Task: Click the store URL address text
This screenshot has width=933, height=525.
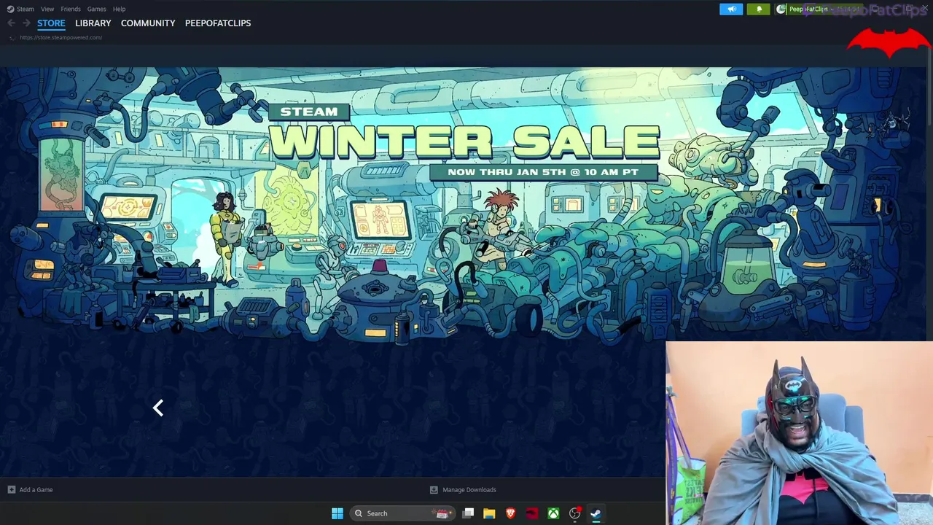Action: (60, 37)
